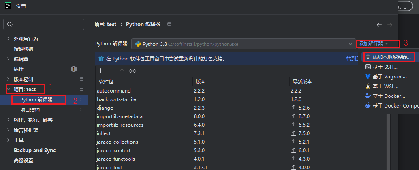Toggle show early releases eye icon
This screenshot has width=419, height=170.
(133, 71)
